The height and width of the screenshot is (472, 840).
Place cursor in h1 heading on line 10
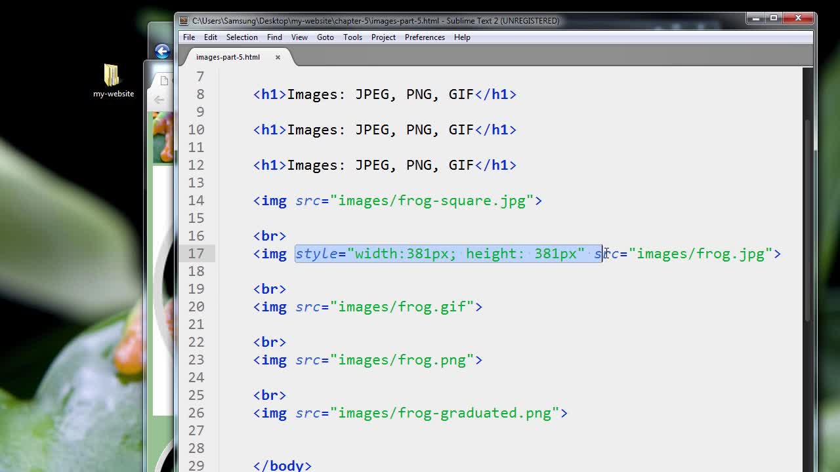pos(385,130)
